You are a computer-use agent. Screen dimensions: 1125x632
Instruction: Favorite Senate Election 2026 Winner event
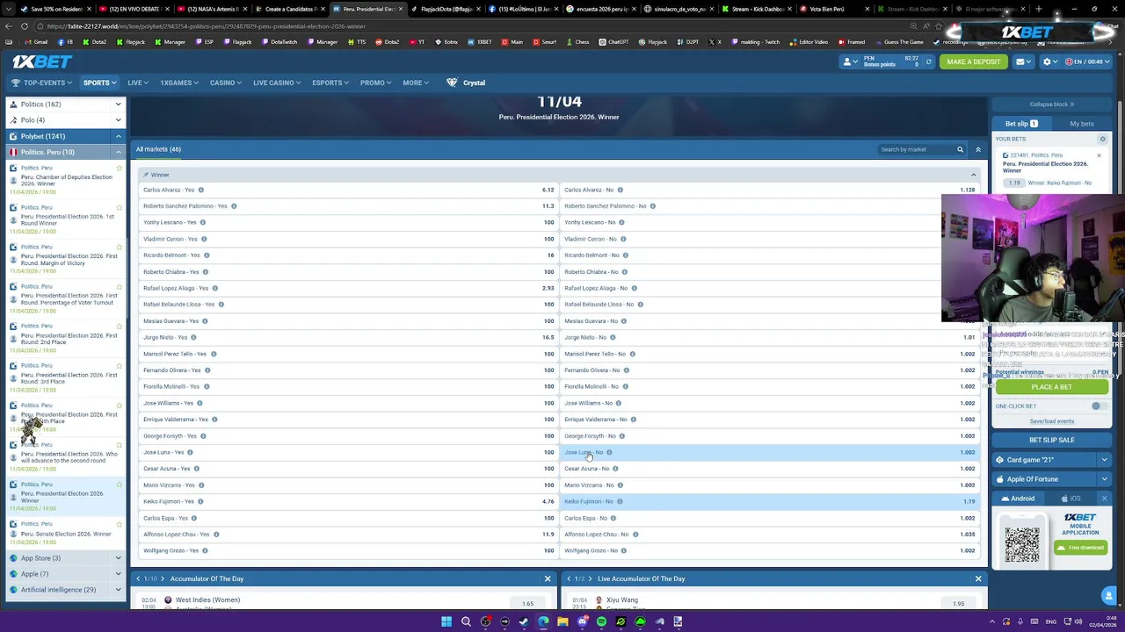pos(119,523)
